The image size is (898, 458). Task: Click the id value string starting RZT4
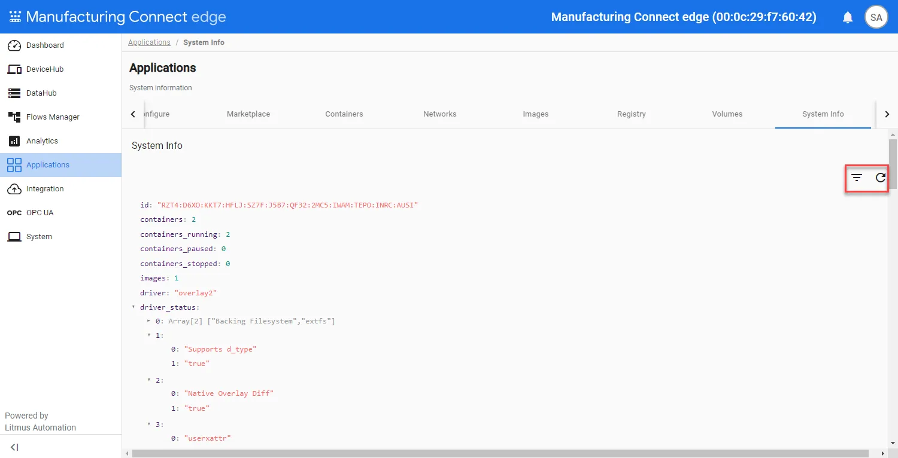pos(287,205)
